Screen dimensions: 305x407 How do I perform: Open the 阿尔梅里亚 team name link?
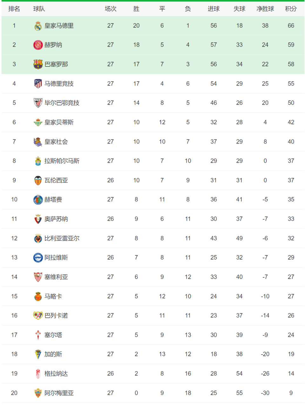point(59,393)
